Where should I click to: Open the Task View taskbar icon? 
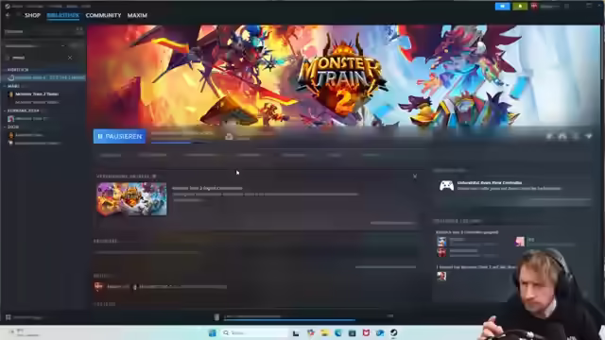point(296,333)
